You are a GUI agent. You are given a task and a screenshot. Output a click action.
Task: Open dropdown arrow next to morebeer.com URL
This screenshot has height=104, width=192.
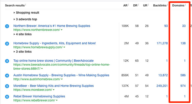click(x=54, y=90)
